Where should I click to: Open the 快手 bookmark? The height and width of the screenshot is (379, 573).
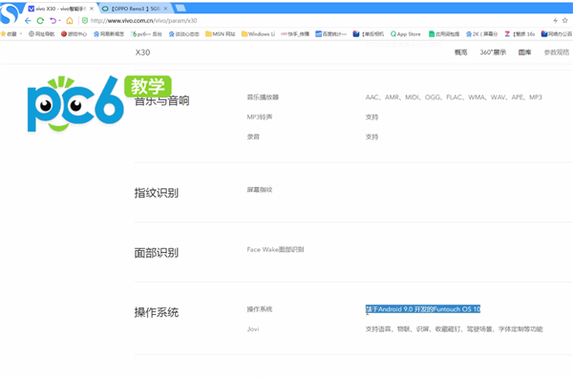click(295, 34)
